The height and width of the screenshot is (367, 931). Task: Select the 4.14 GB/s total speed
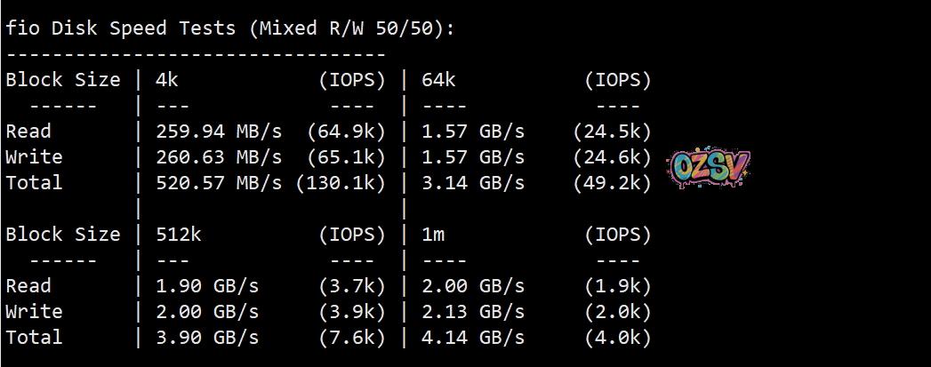tap(473, 338)
